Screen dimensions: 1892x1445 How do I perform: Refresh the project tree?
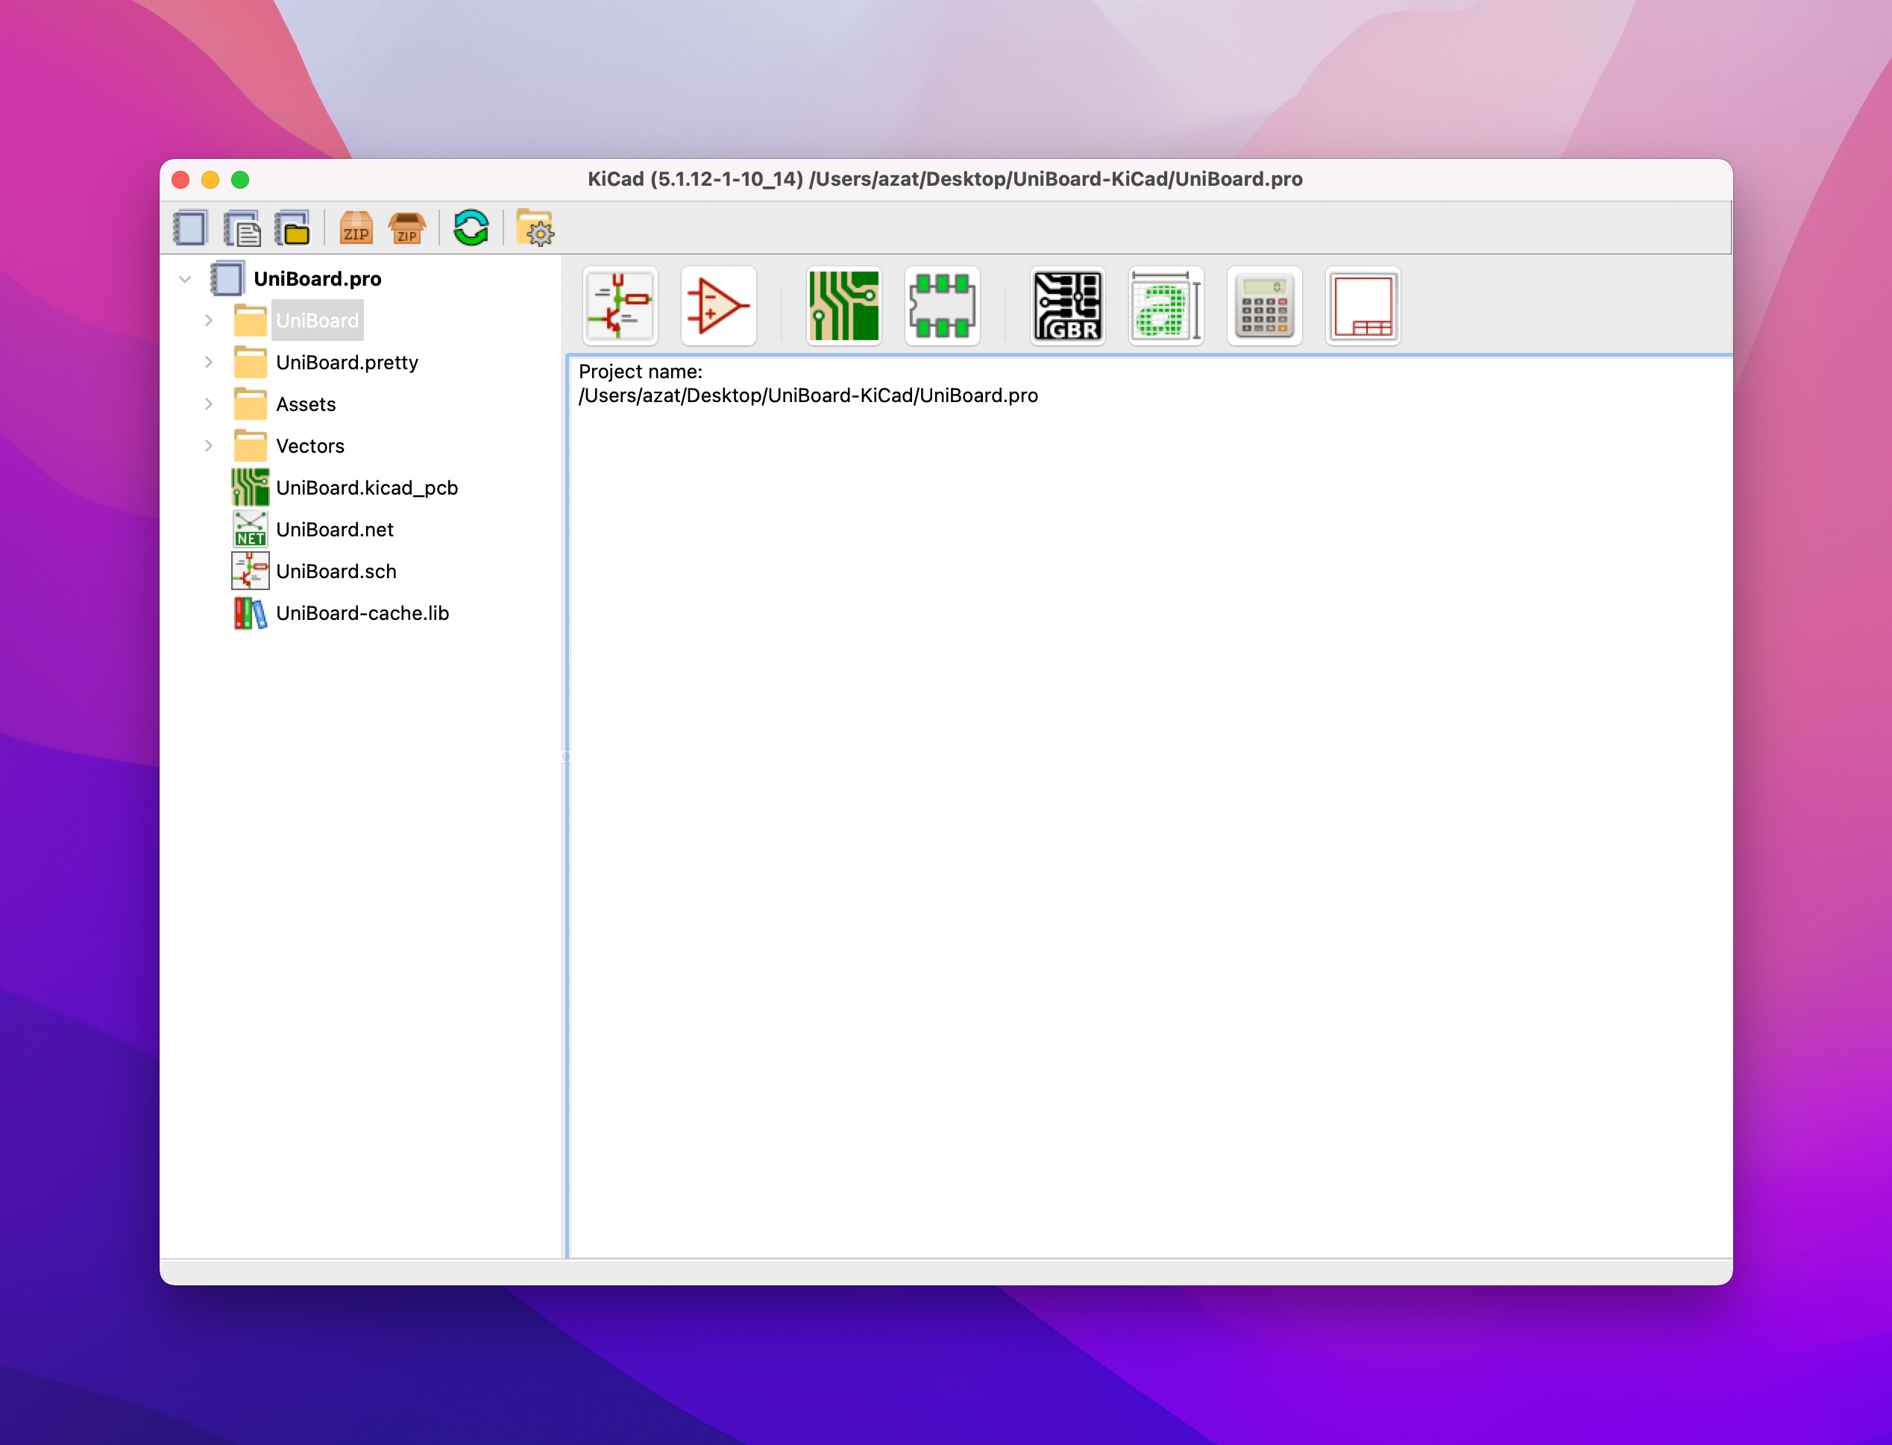coord(471,229)
